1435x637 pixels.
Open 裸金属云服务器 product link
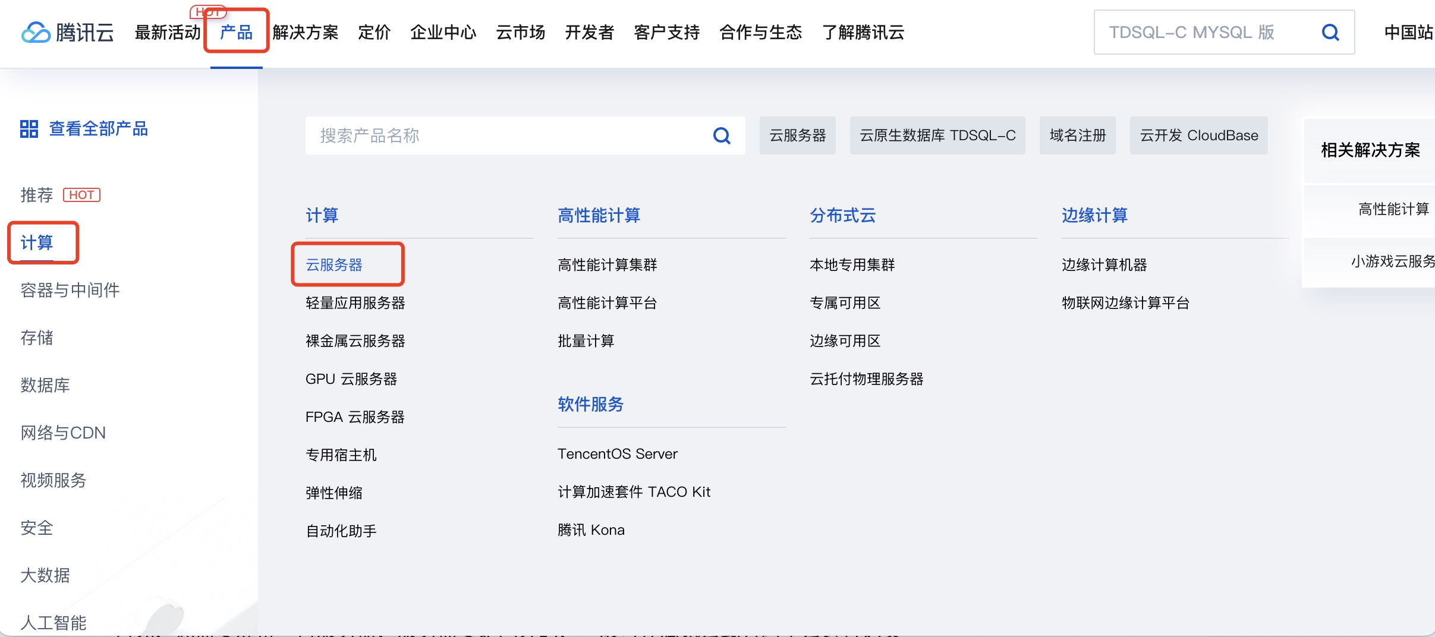click(x=355, y=341)
